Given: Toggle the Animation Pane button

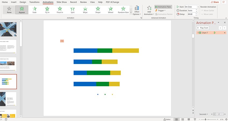Looking at the screenshot, I should (x=163, y=7).
